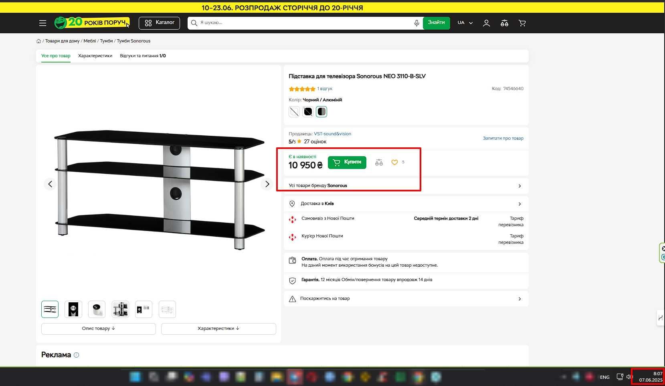Click the complaint warning triangle icon

tap(293, 299)
